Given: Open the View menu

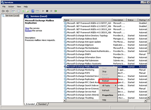Looking at the screenshot, I should click(19, 7).
